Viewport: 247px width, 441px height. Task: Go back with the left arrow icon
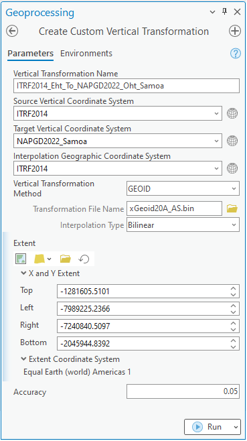pyautogui.click(x=12, y=31)
